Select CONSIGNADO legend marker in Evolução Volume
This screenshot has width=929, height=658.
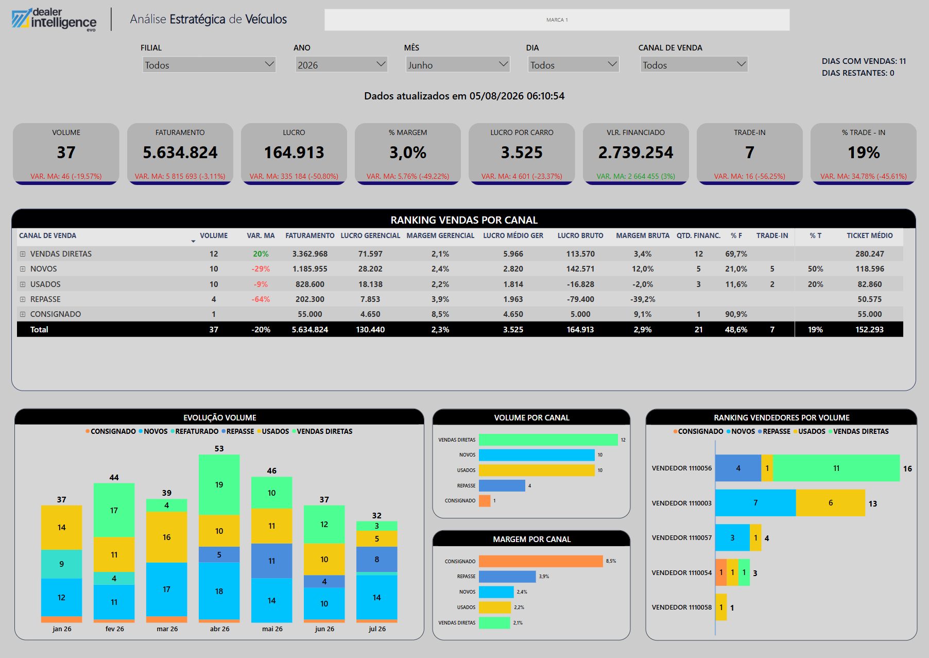88,431
